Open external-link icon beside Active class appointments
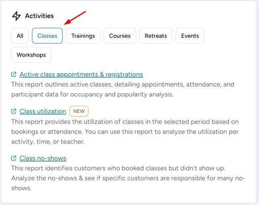 14,74
